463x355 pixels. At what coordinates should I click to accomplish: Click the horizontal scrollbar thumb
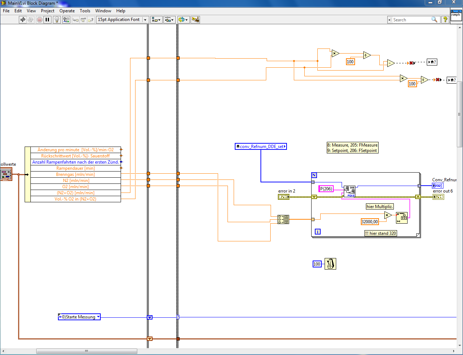[x=87, y=351]
